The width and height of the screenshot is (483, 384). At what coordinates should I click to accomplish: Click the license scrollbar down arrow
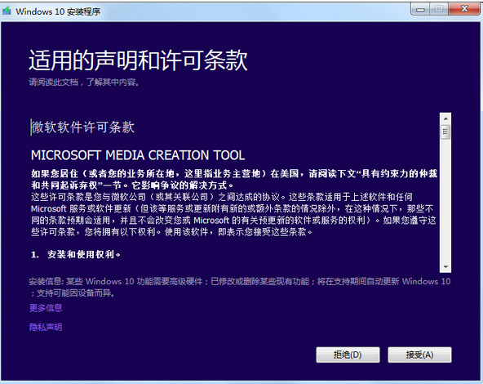445,267
